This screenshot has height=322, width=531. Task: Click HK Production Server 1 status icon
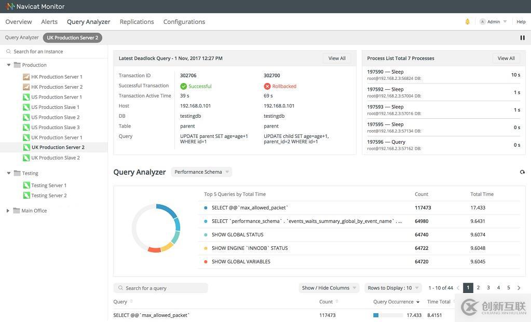pos(26,77)
